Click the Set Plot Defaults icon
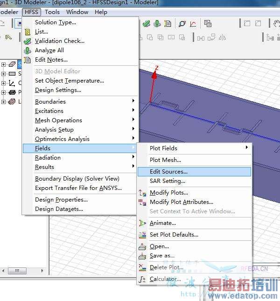This screenshot has width=280, height=301. tap(142, 235)
